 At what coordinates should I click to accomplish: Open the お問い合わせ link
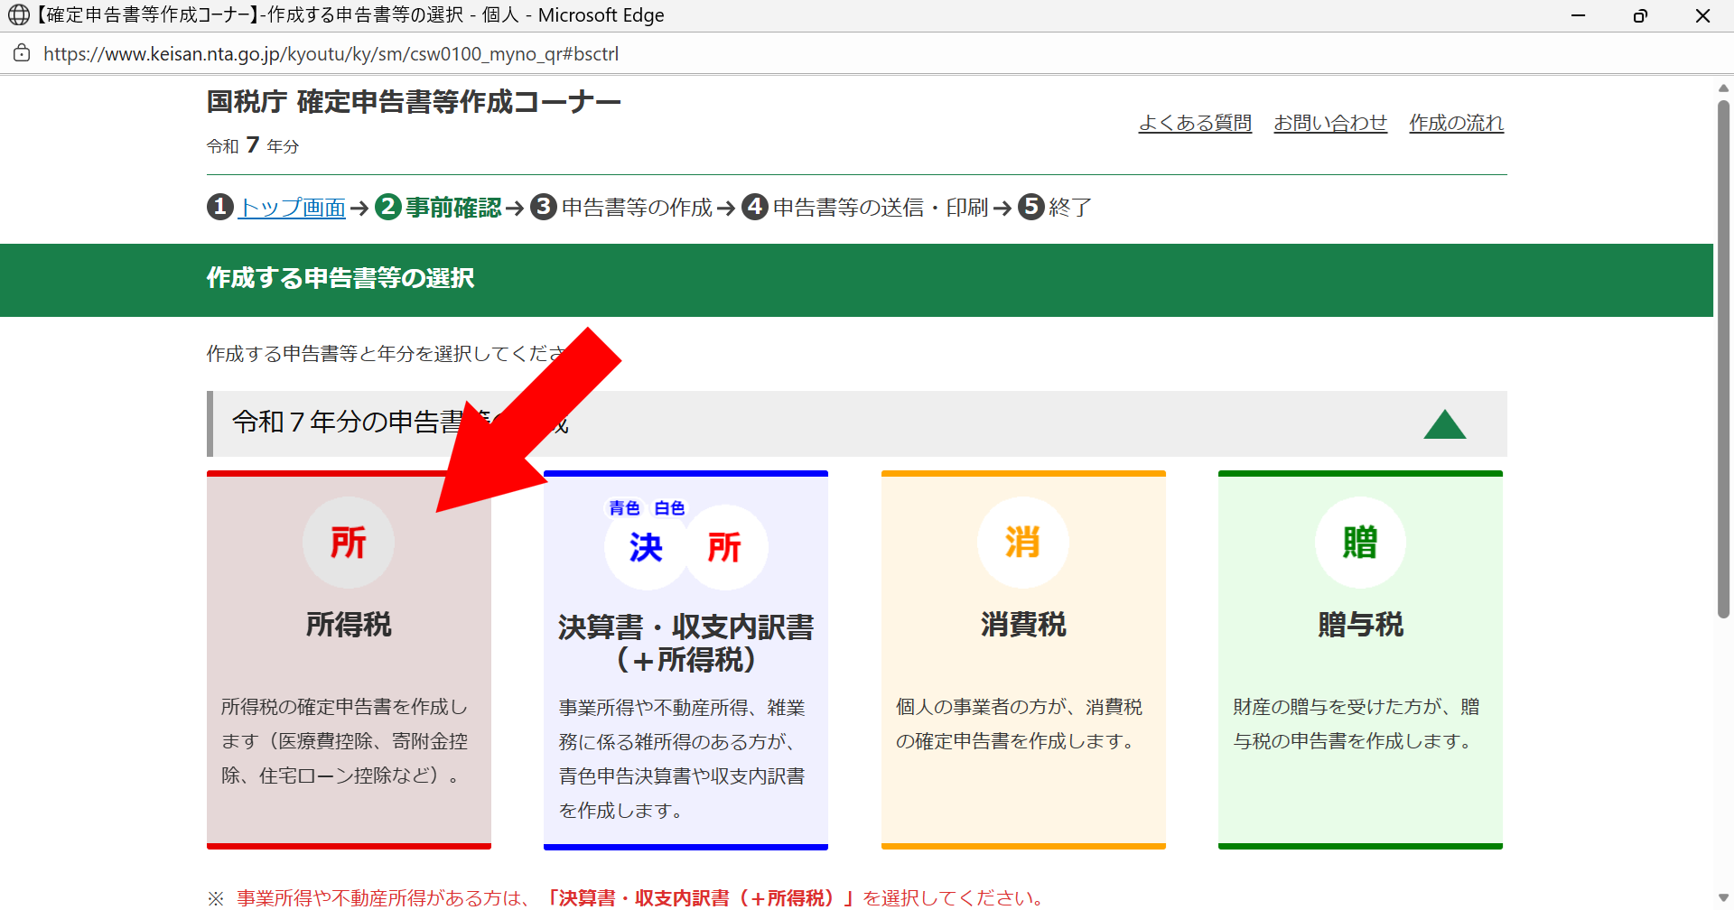(x=1330, y=123)
